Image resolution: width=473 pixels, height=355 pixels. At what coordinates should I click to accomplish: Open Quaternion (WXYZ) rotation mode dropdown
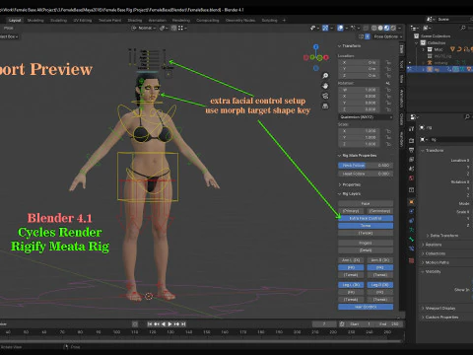pyautogui.click(x=366, y=117)
